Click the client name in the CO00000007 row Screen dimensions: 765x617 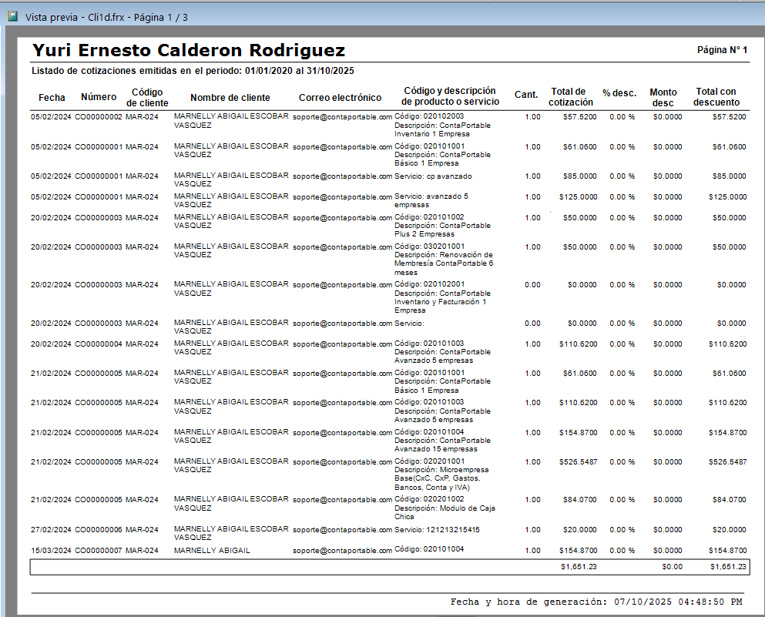pyautogui.click(x=212, y=551)
